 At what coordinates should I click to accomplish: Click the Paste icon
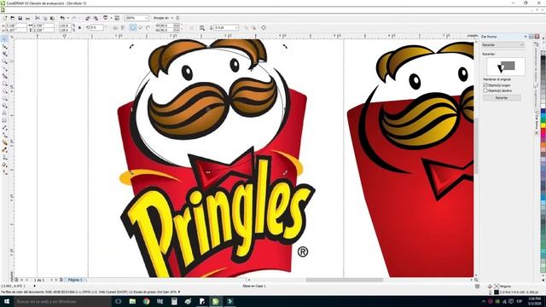tap(52, 18)
